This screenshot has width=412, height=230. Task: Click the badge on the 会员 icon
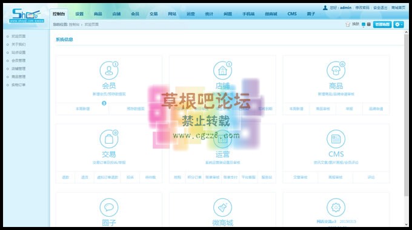tap(115, 64)
